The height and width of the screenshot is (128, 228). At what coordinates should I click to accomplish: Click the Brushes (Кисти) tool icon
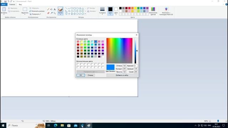pyautogui.click(x=60, y=10)
